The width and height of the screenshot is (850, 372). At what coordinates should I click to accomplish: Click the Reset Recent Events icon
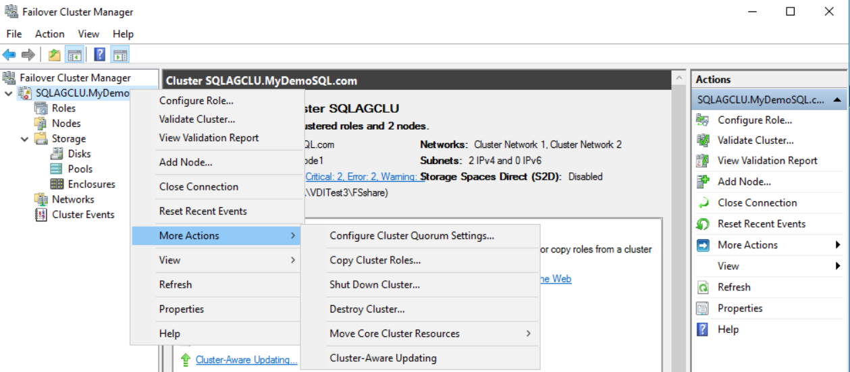pos(703,224)
